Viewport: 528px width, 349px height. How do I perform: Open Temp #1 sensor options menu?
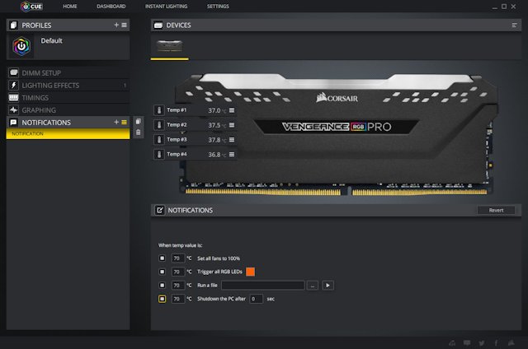(x=232, y=110)
